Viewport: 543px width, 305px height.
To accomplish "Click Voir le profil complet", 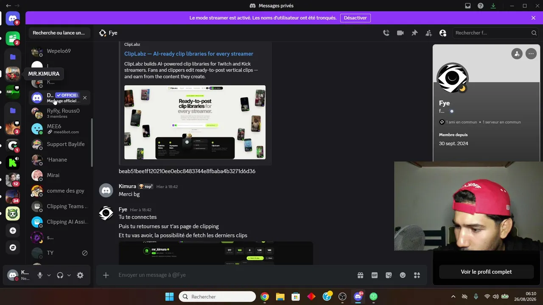I will pyautogui.click(x=486, y=272).
